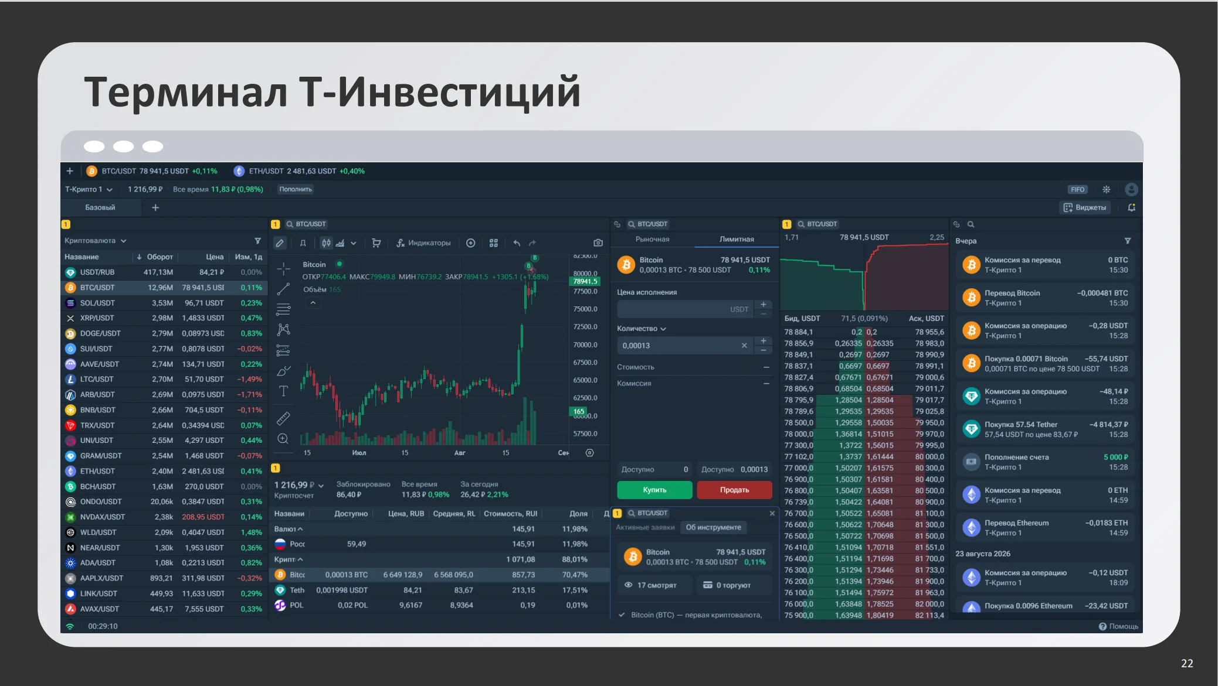The image size is (1218, 686).
Task: Select the ruler measurement tool
Action: [283, 418]
